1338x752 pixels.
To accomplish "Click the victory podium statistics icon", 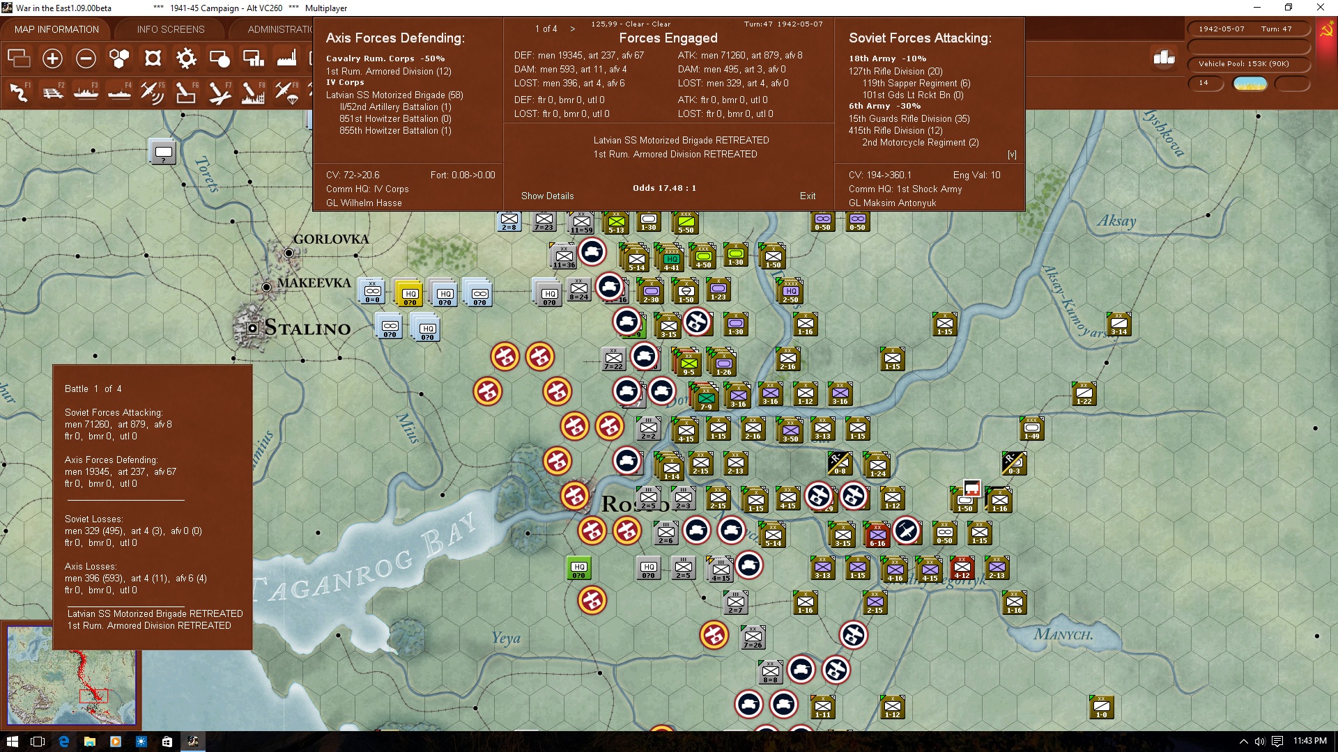I will [x=1164, y=58].
